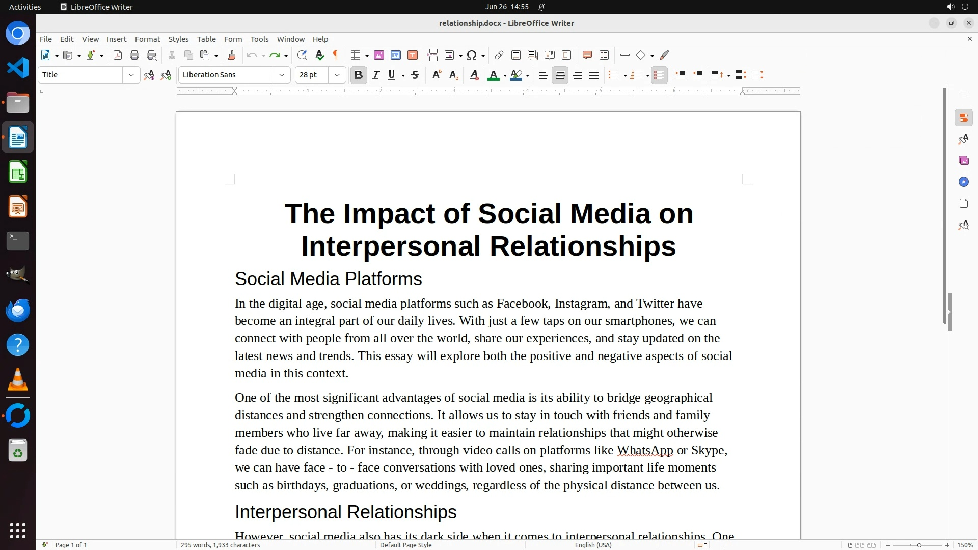Open the Navigator sidebar panel
This screenshot has height=550, width=978.
click(x=963, y=182)
